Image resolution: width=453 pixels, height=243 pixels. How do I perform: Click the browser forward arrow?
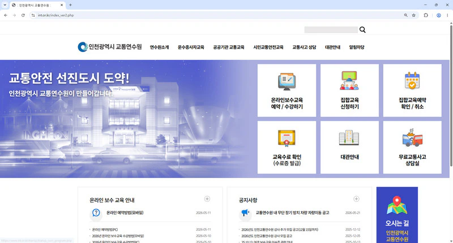pos(14,15)
